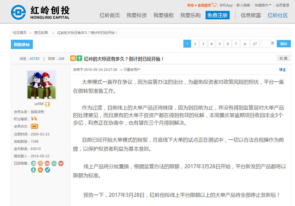The image size is (295, 206).
Task: Click the VIP member status badge
Action: pyautogui.click(x=34, y=127)
